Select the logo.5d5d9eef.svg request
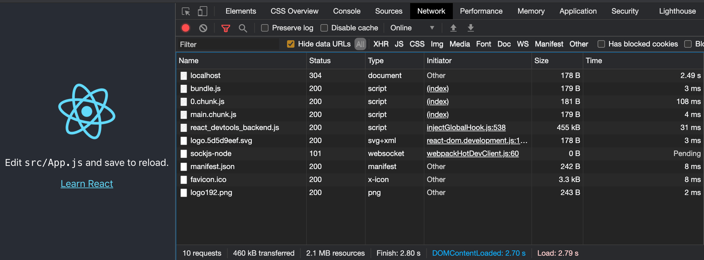The height and width of the screenshot is (260, 704). pyautogui.click(x=440, y=141)
